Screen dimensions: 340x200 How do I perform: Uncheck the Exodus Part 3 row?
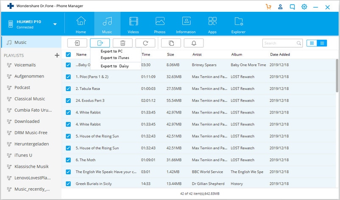(68, 100)
